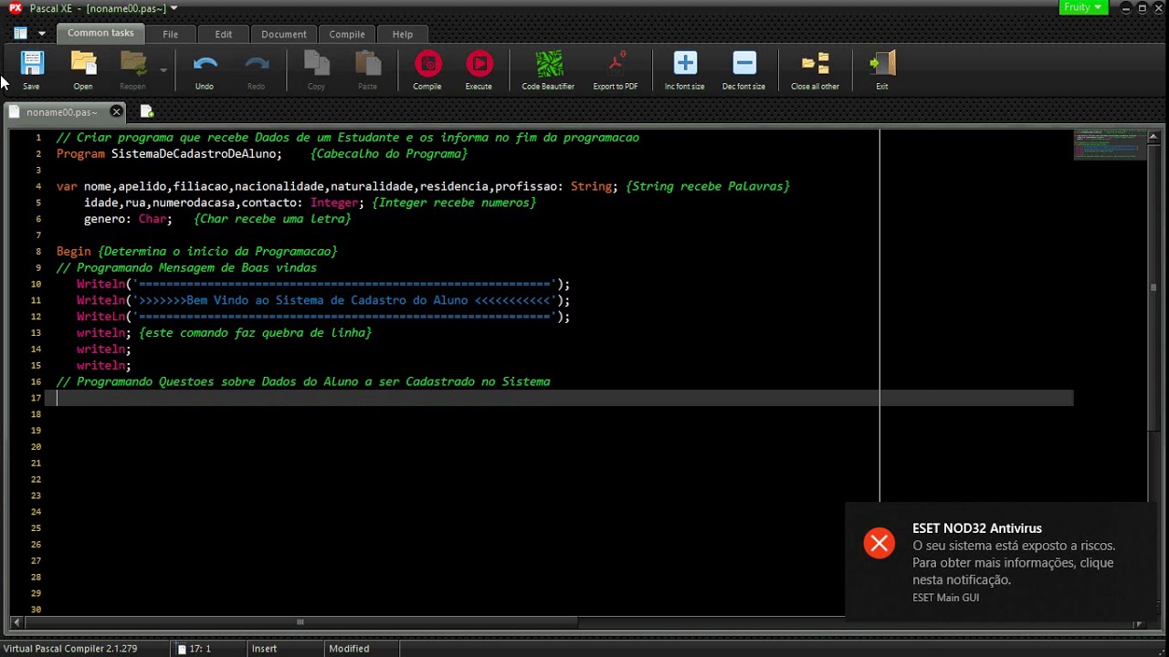Open a file with the Open icon
This screenshot has height=657, width=1169.
pyautogui.click(x=83, y=70)
